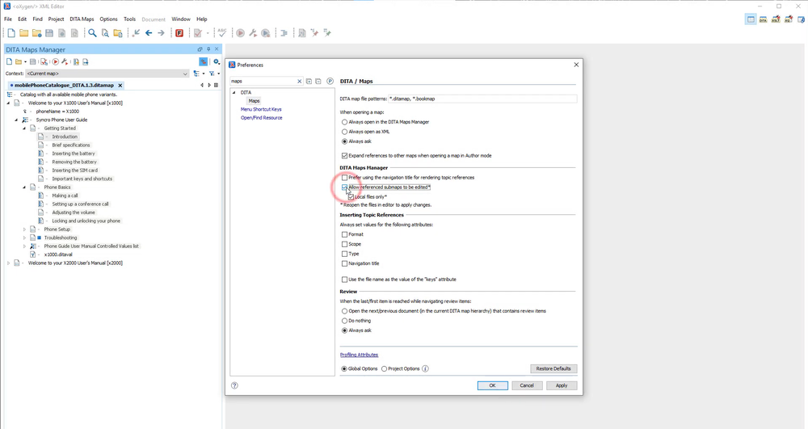Click the ABC spell check icon
This screenshot has height=429, width=808.
(222, 33)
